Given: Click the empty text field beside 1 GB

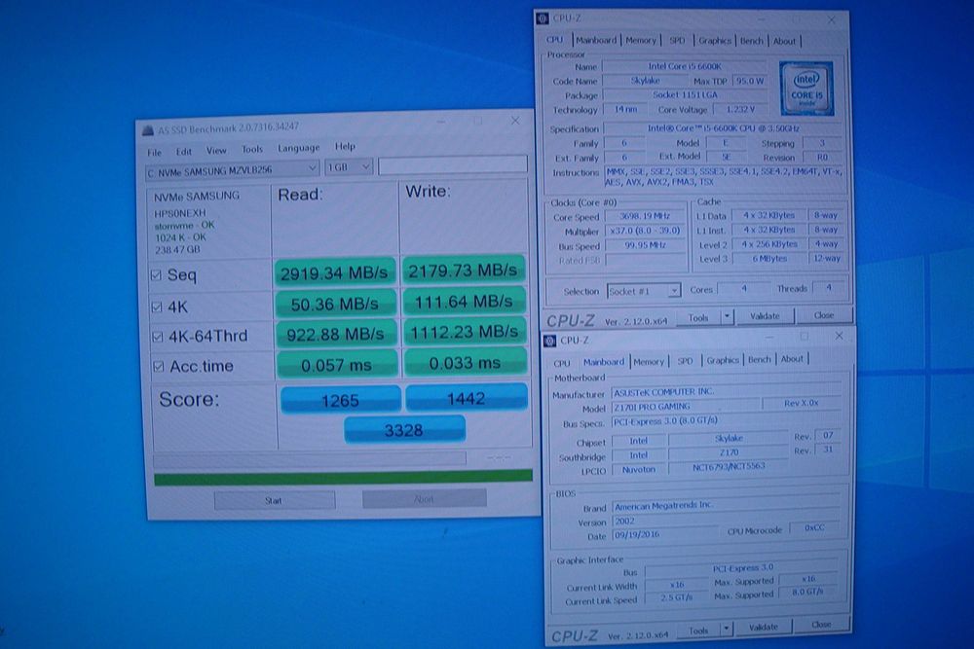Looking at the screenshot, I should (453, 164).
